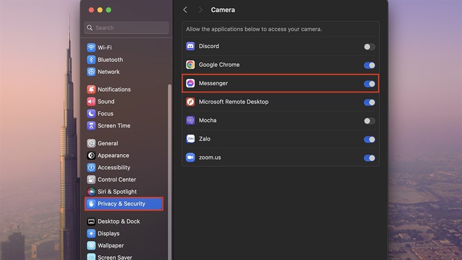The width and height of the screenshot is (462, 260).
Task: Turn off zoom.us camera toggle
Action: pos(369,158)
